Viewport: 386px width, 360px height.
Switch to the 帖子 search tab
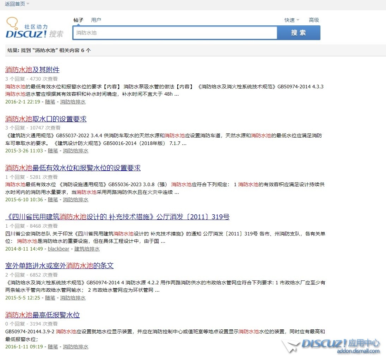click(x=78, y=20)
